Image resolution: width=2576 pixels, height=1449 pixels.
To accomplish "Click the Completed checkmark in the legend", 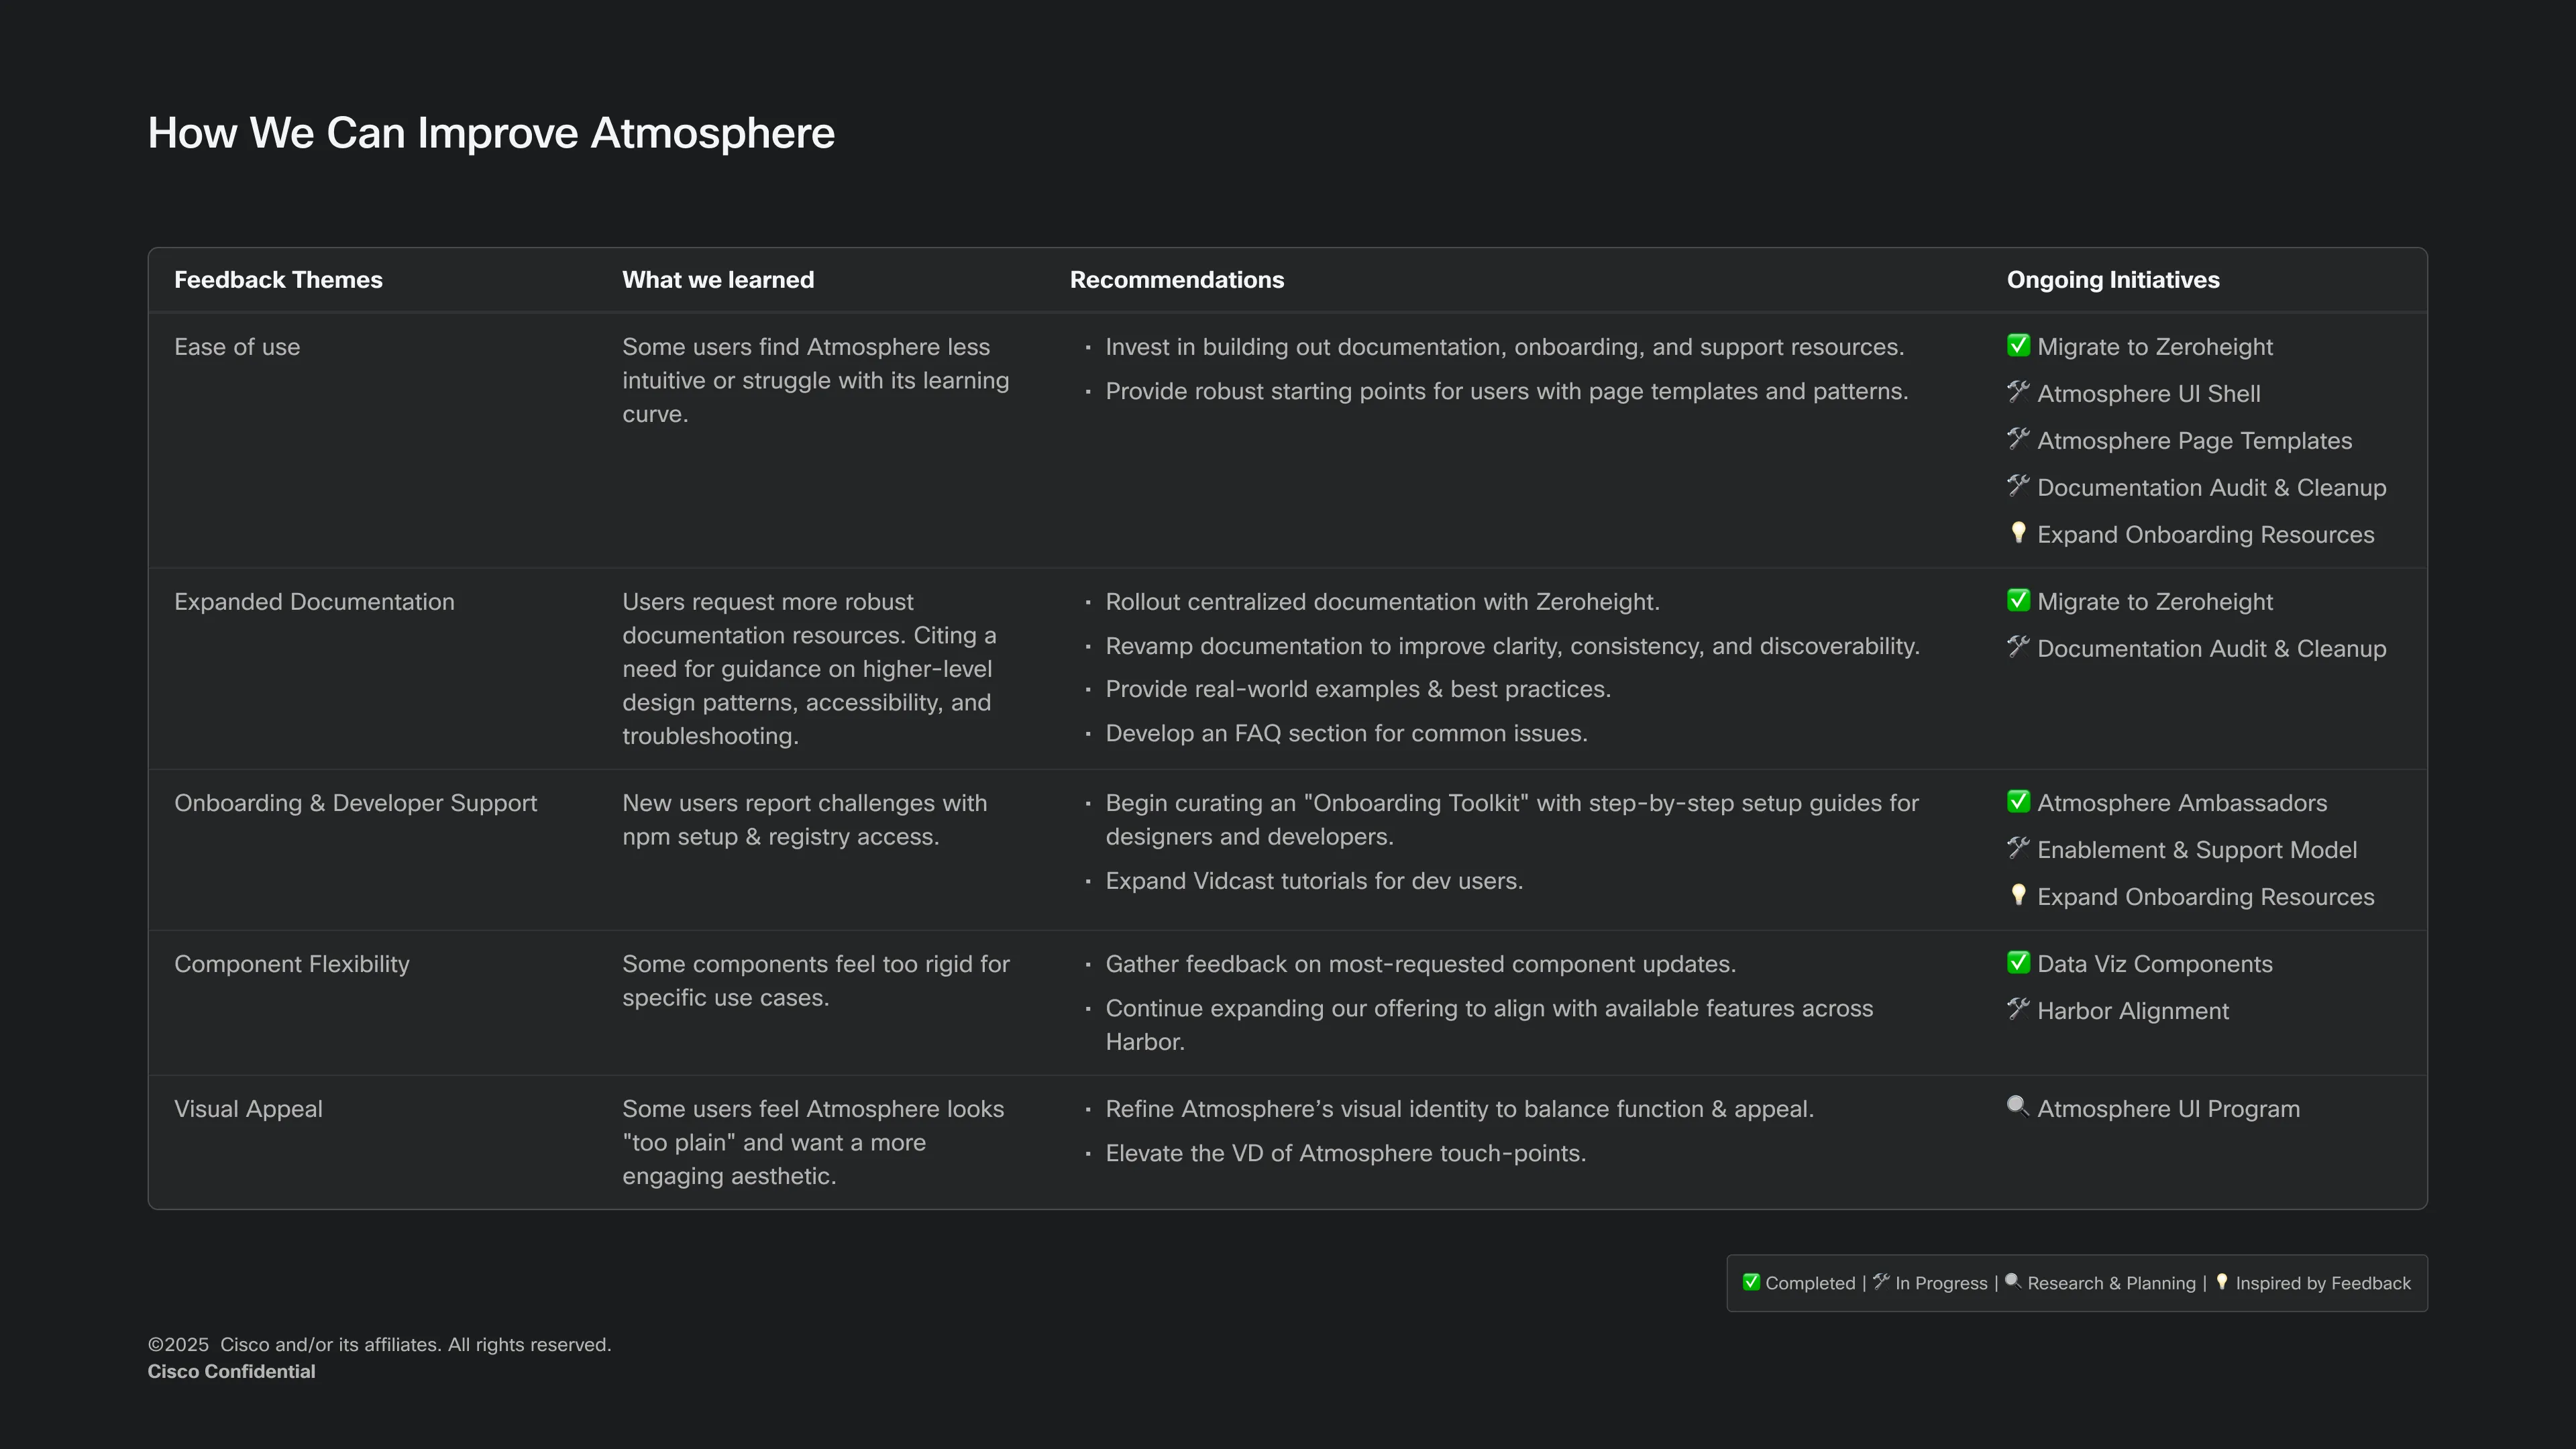I will click(x=1751, y=1282).
